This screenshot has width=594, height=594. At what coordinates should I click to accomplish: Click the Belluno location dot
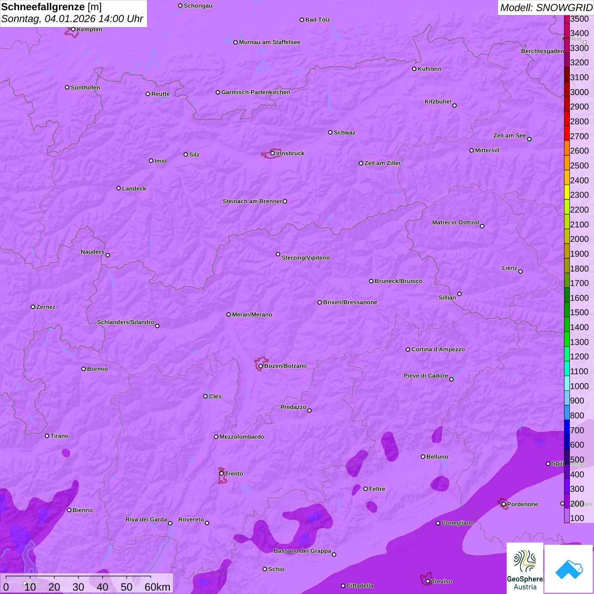423,457
